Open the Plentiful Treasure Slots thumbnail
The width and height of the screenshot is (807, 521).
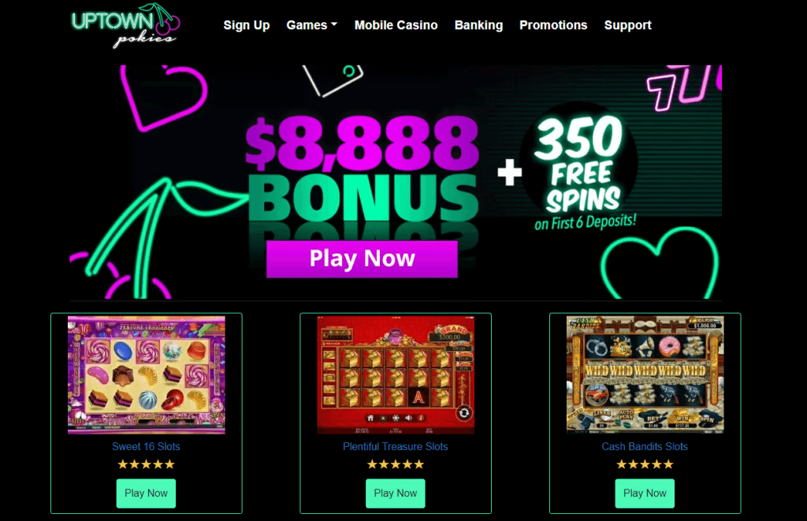point(396,375)
